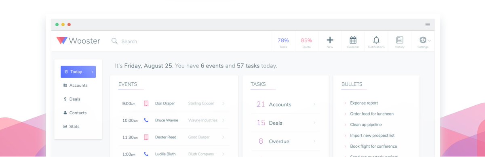Open the Calendar icon
485x157 pixels.
pyautogui.click(x=353, y=40)
